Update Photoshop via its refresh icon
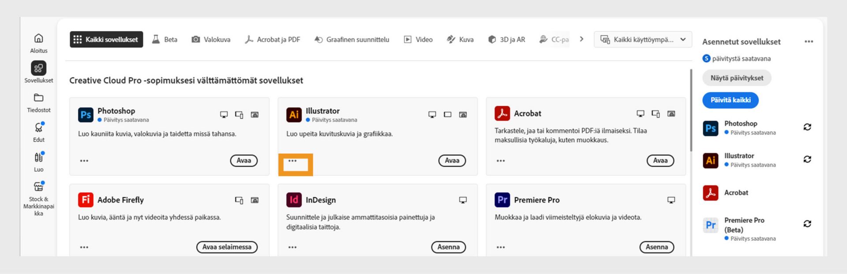847x274 pixels. point(807,127)
